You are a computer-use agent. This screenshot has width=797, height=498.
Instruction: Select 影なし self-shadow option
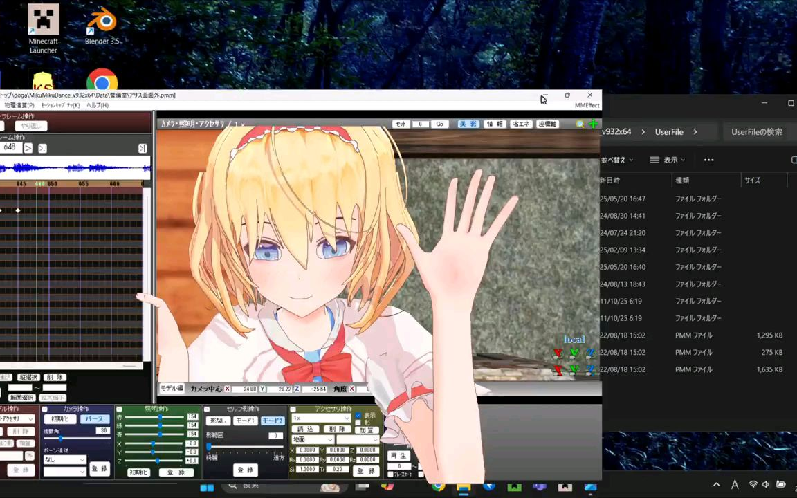[218, 421]
